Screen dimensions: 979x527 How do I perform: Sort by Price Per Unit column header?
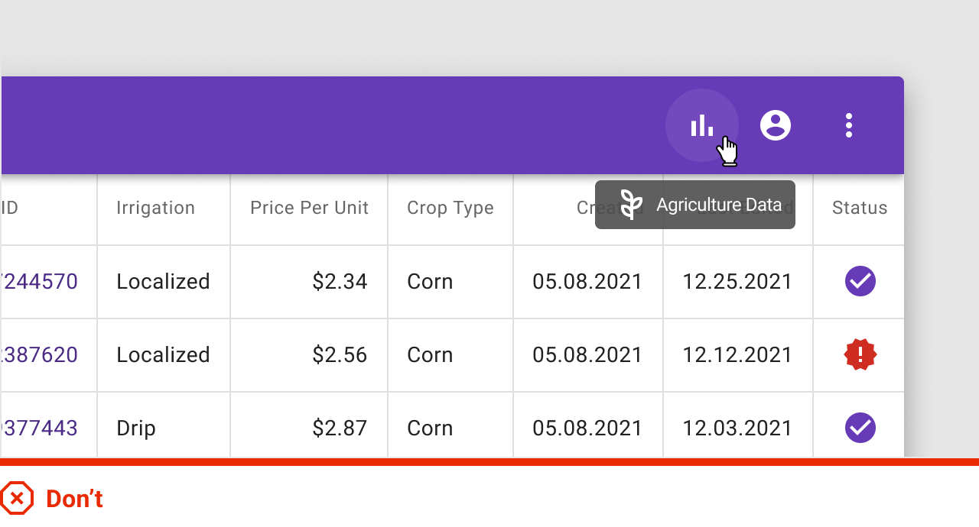309,208
